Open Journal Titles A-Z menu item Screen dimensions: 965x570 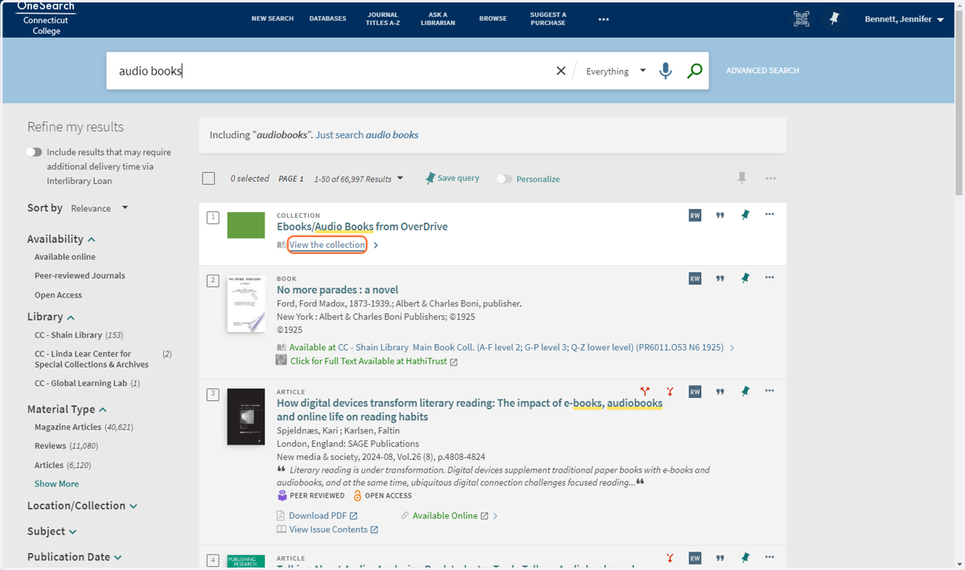[x=383, y=18]
